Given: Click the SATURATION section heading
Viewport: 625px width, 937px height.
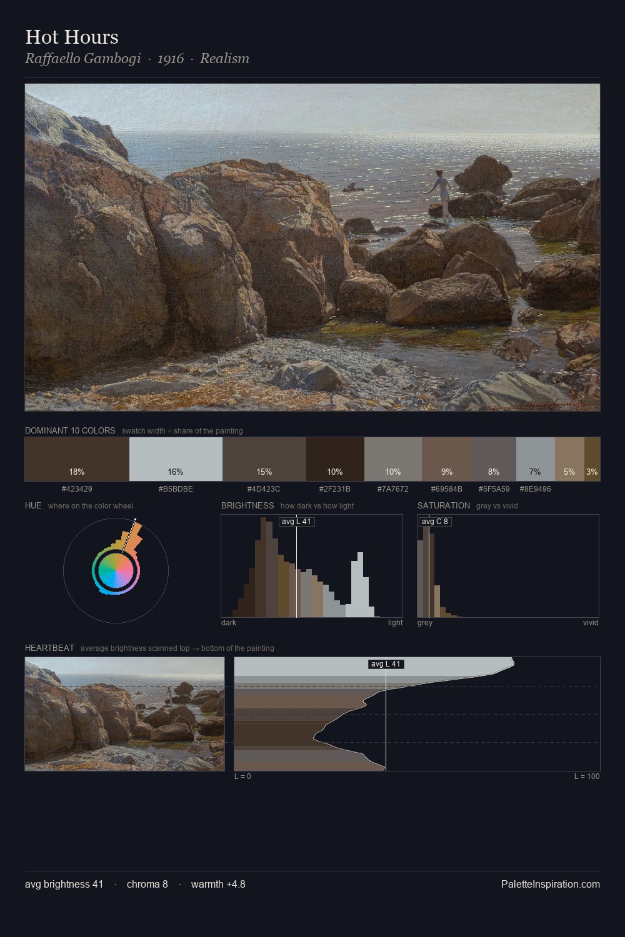Looking at the screenshot, I should click(444, 506).
